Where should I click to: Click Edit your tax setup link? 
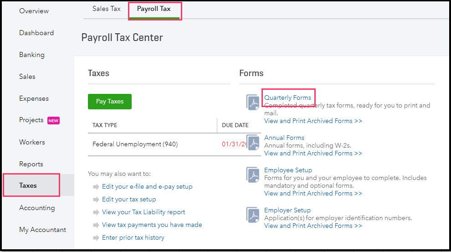pos(129,199)
